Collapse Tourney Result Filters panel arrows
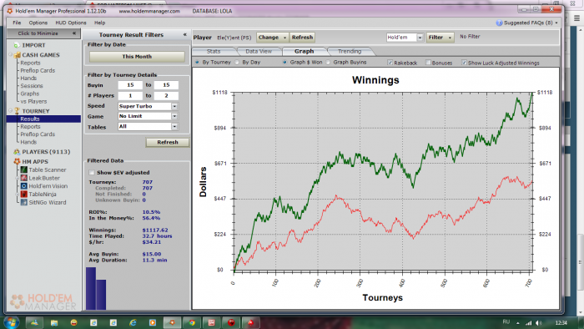Screen dimensions: 584x329 (184, 34)
